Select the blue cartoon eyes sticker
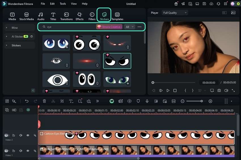This screenshot has height=160, width=241. 56,43
